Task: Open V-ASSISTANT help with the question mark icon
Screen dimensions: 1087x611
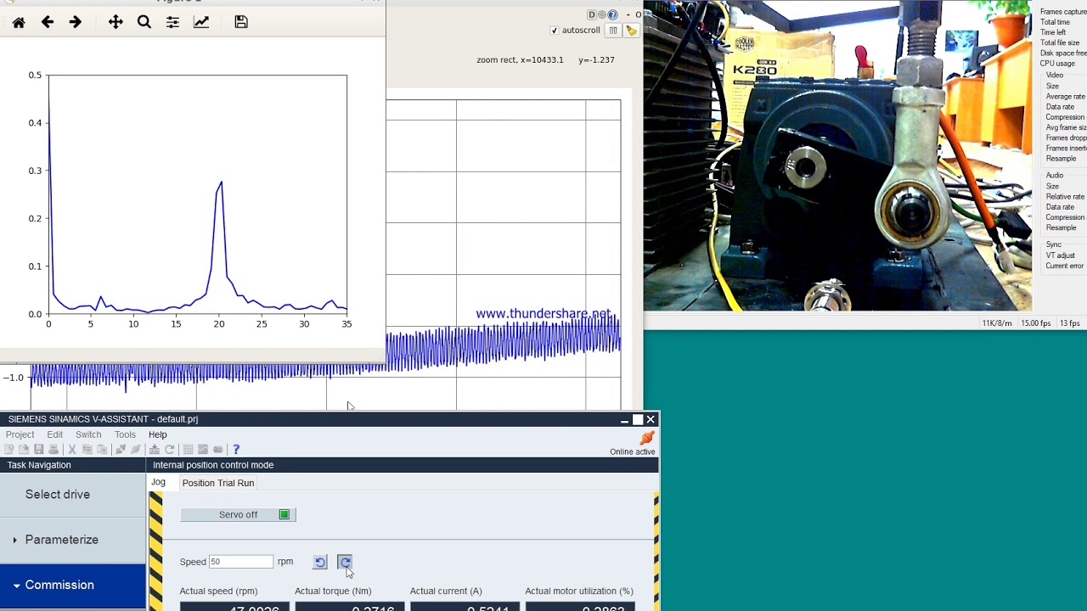Action: [236, 449]
